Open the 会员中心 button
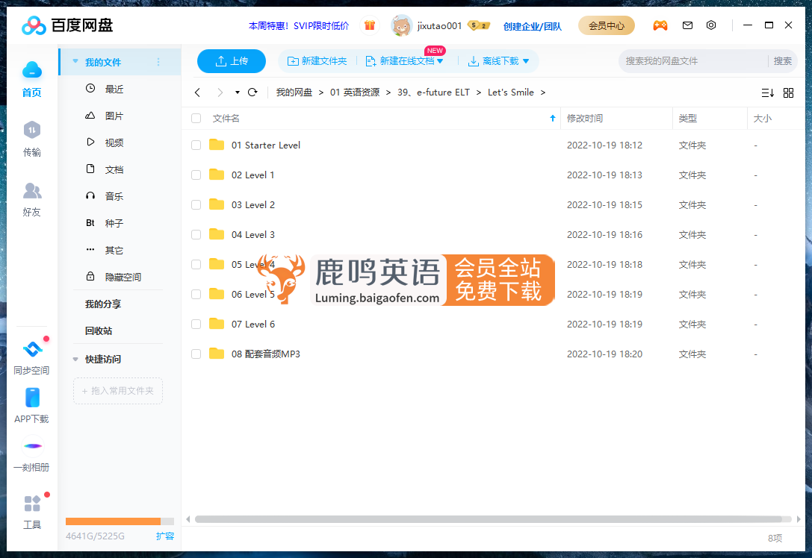Screen dimensions: 812x558 tap(607, 25)
